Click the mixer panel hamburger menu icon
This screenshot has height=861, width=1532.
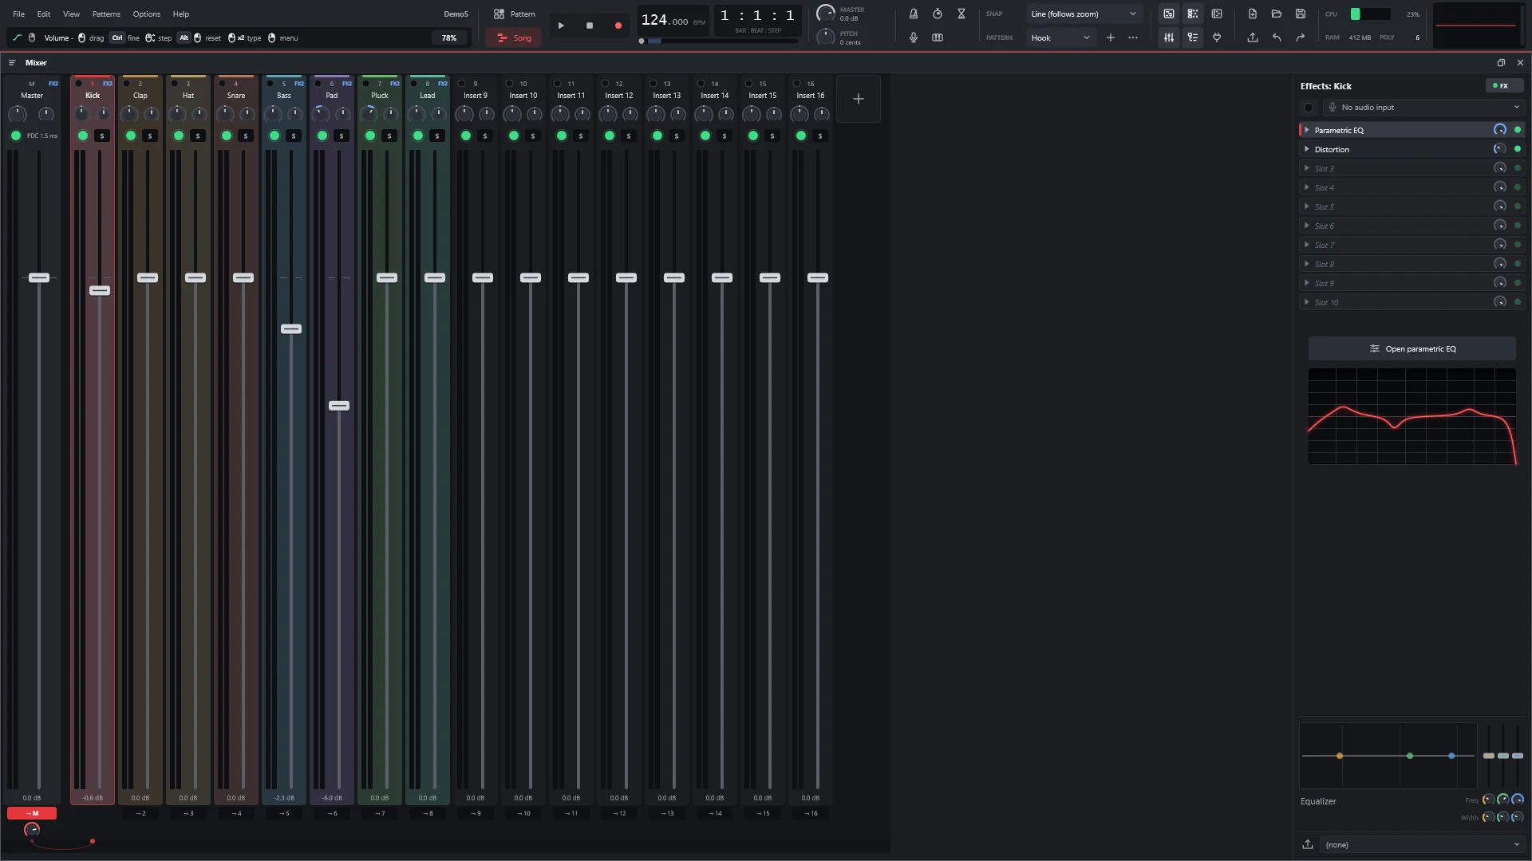coord(12,62)
